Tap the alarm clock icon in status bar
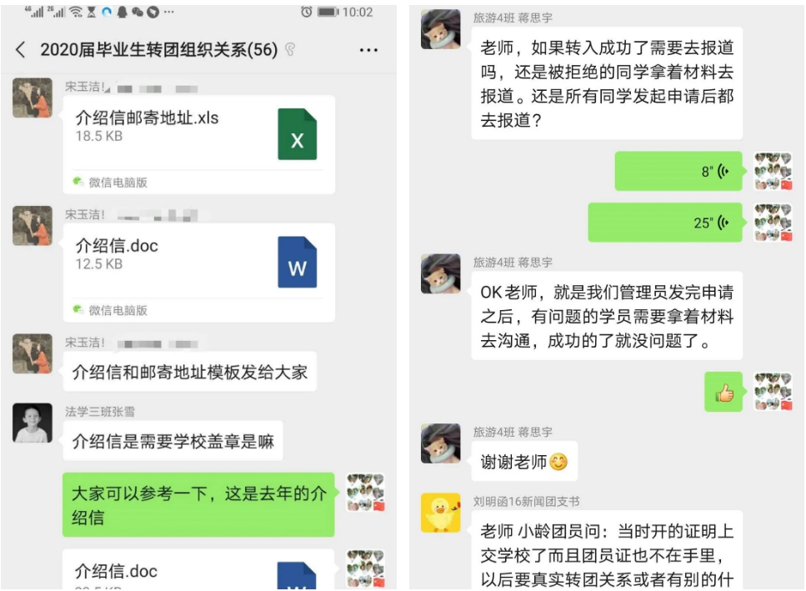The image size is (806, 591). pos(307,12)
